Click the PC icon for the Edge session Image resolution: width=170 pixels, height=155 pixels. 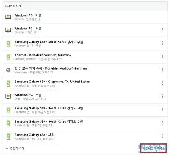[x=8, y=97]
